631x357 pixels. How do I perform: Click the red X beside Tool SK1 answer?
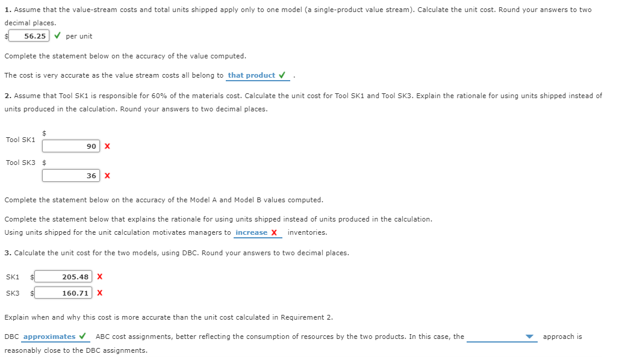107,146
